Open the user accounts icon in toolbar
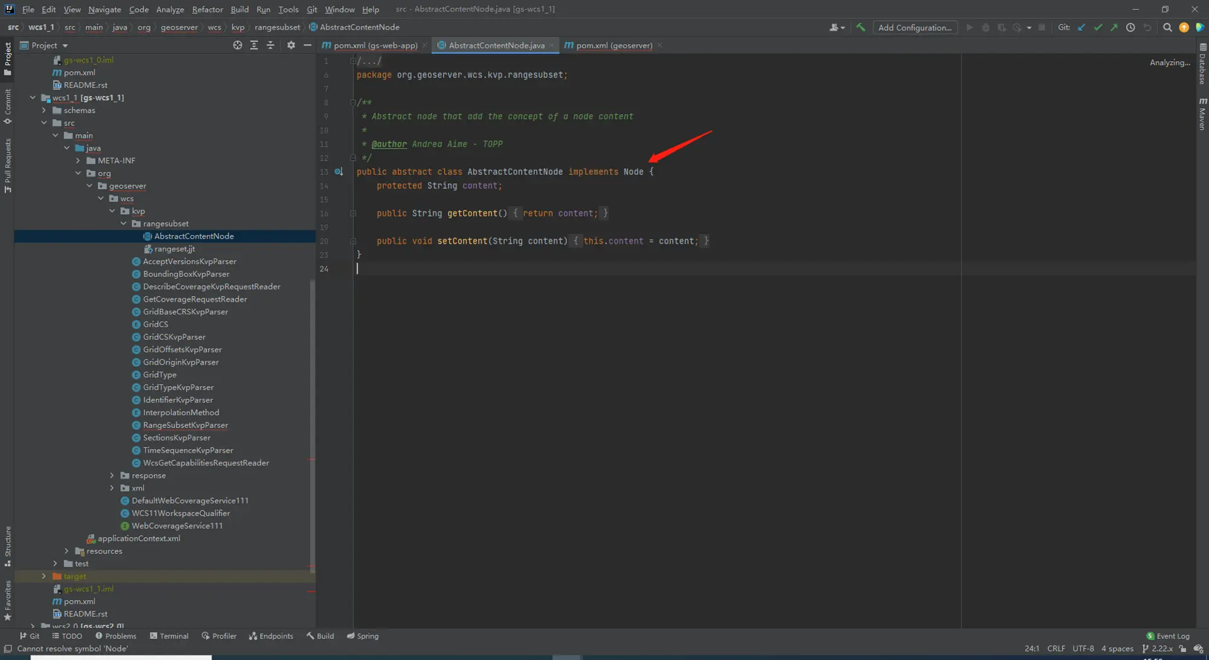 click(x=837, y=27)
